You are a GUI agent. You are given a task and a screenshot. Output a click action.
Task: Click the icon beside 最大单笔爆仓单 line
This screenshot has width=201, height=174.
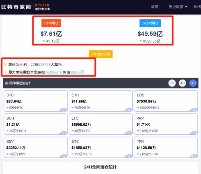pos(6,72)
